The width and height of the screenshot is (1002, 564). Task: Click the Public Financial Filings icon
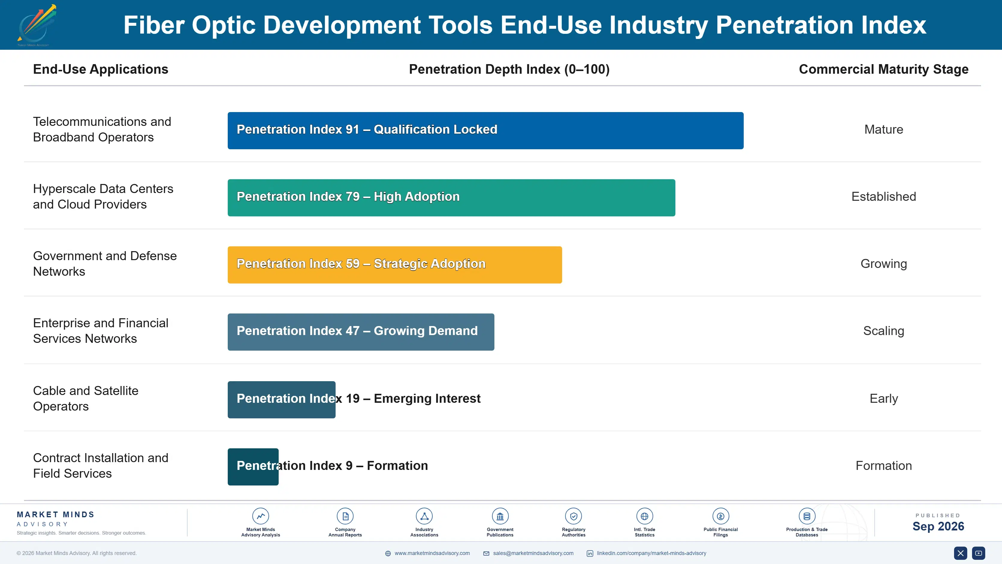click(x=720, y=516)
